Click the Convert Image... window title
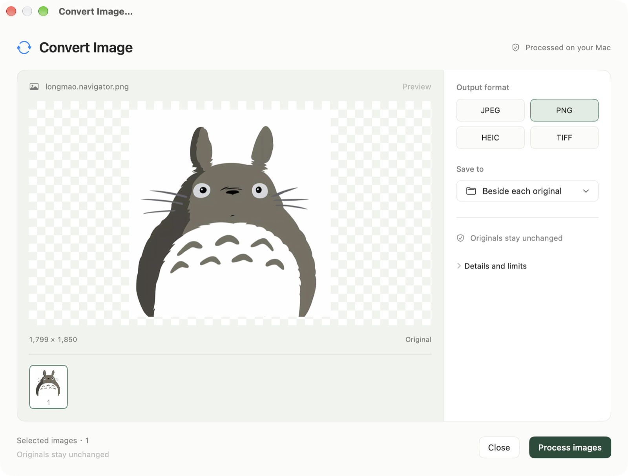Image resolution: width=628 pixels, height=476 pixels. point(96,11)
